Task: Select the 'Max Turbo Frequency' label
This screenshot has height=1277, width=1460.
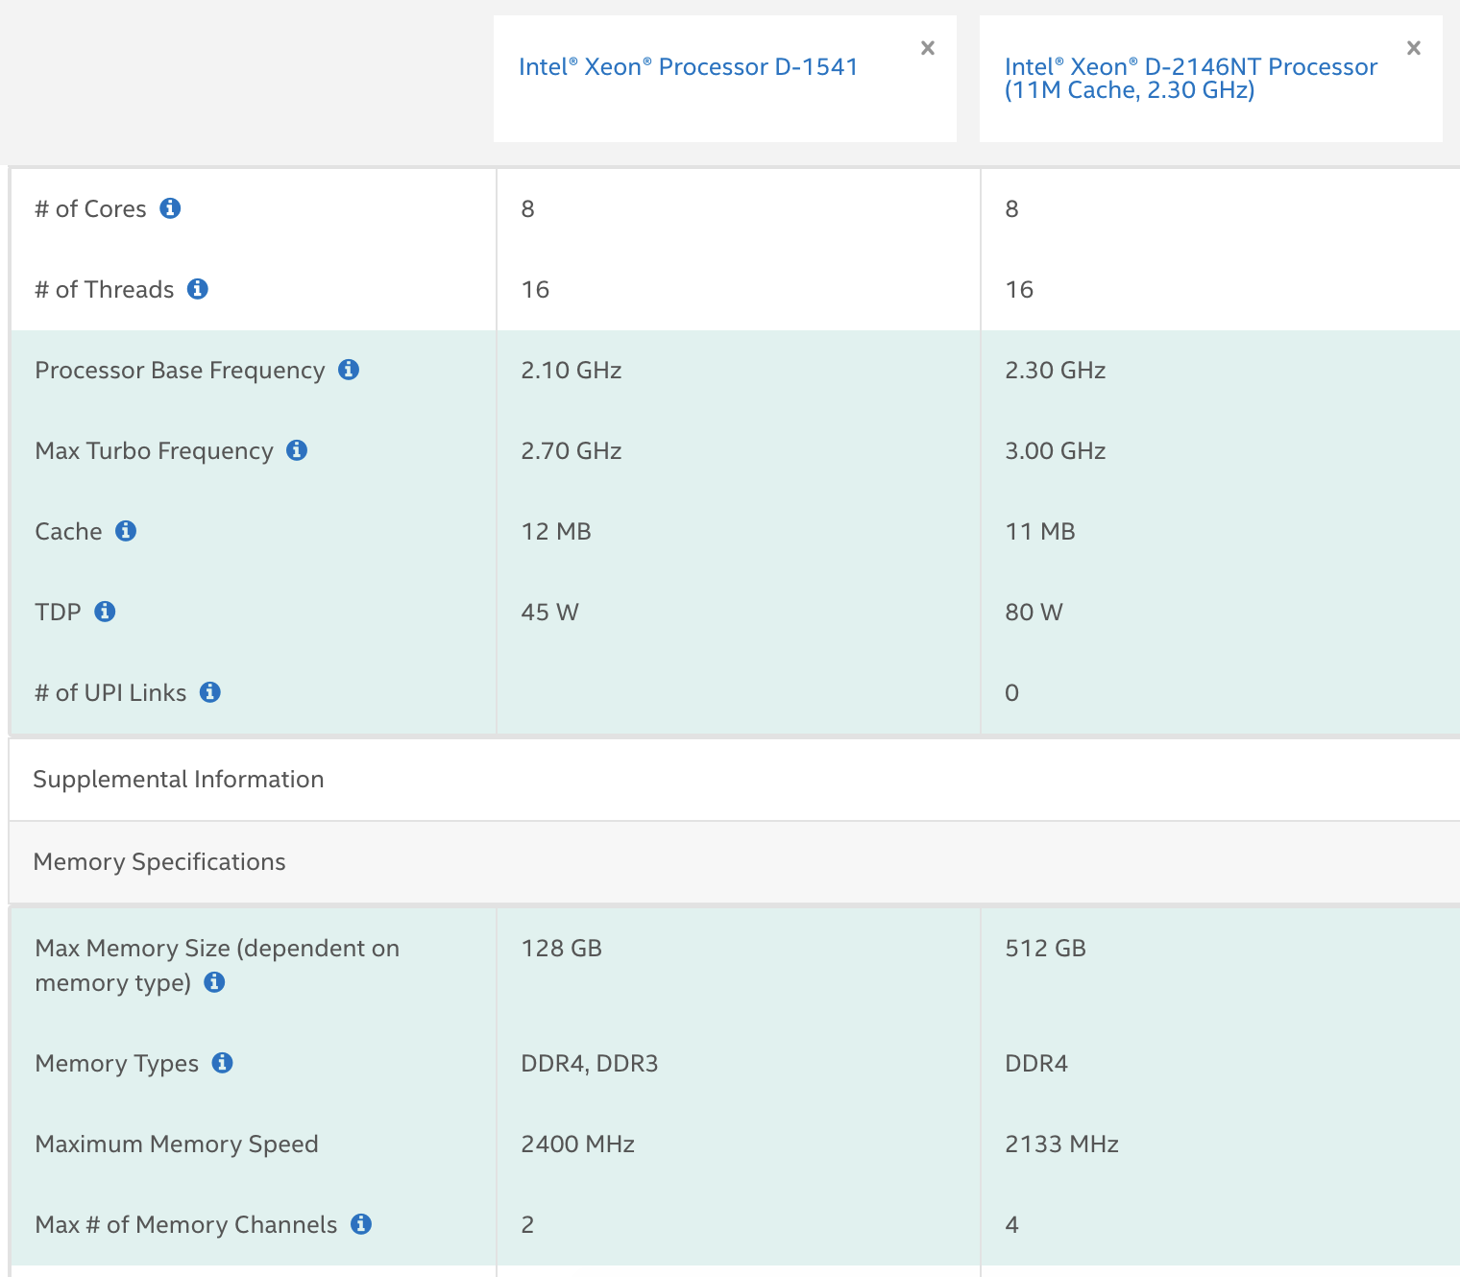Action: click(154, 450)
